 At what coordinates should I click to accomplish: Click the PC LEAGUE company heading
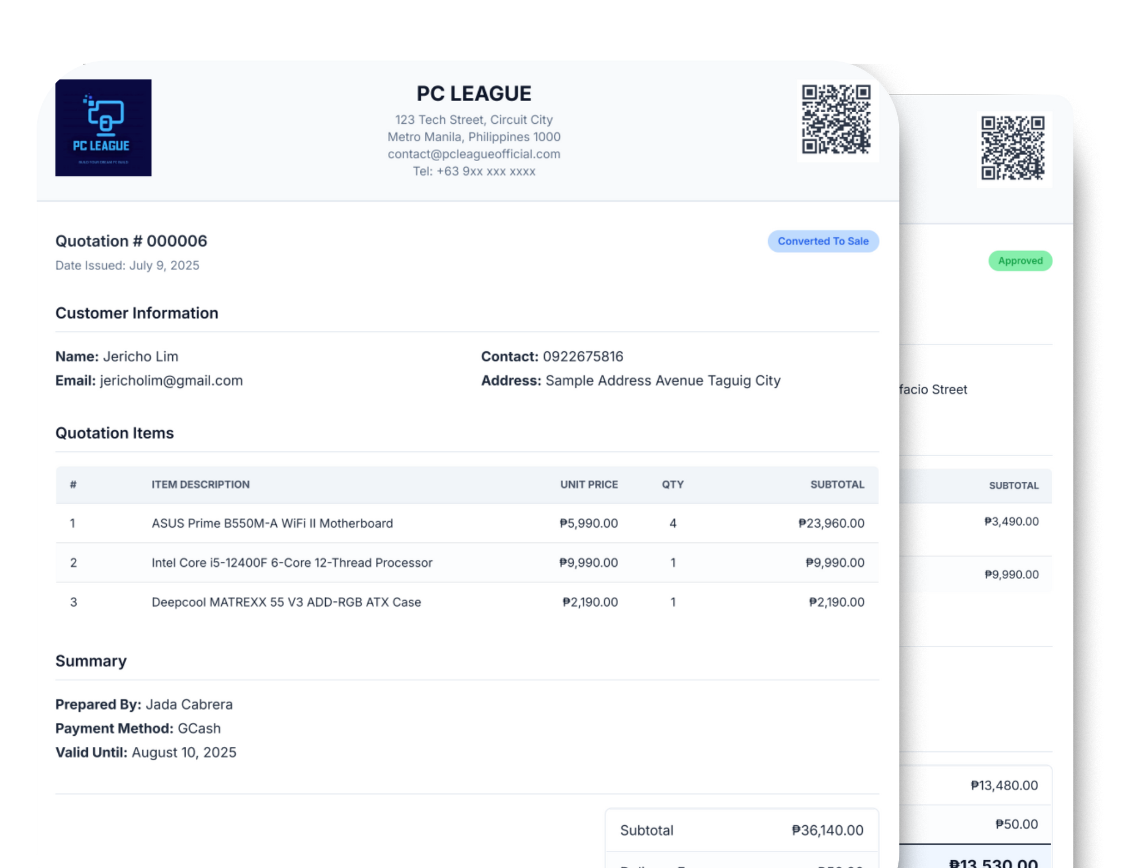click(x=474, y=93)
